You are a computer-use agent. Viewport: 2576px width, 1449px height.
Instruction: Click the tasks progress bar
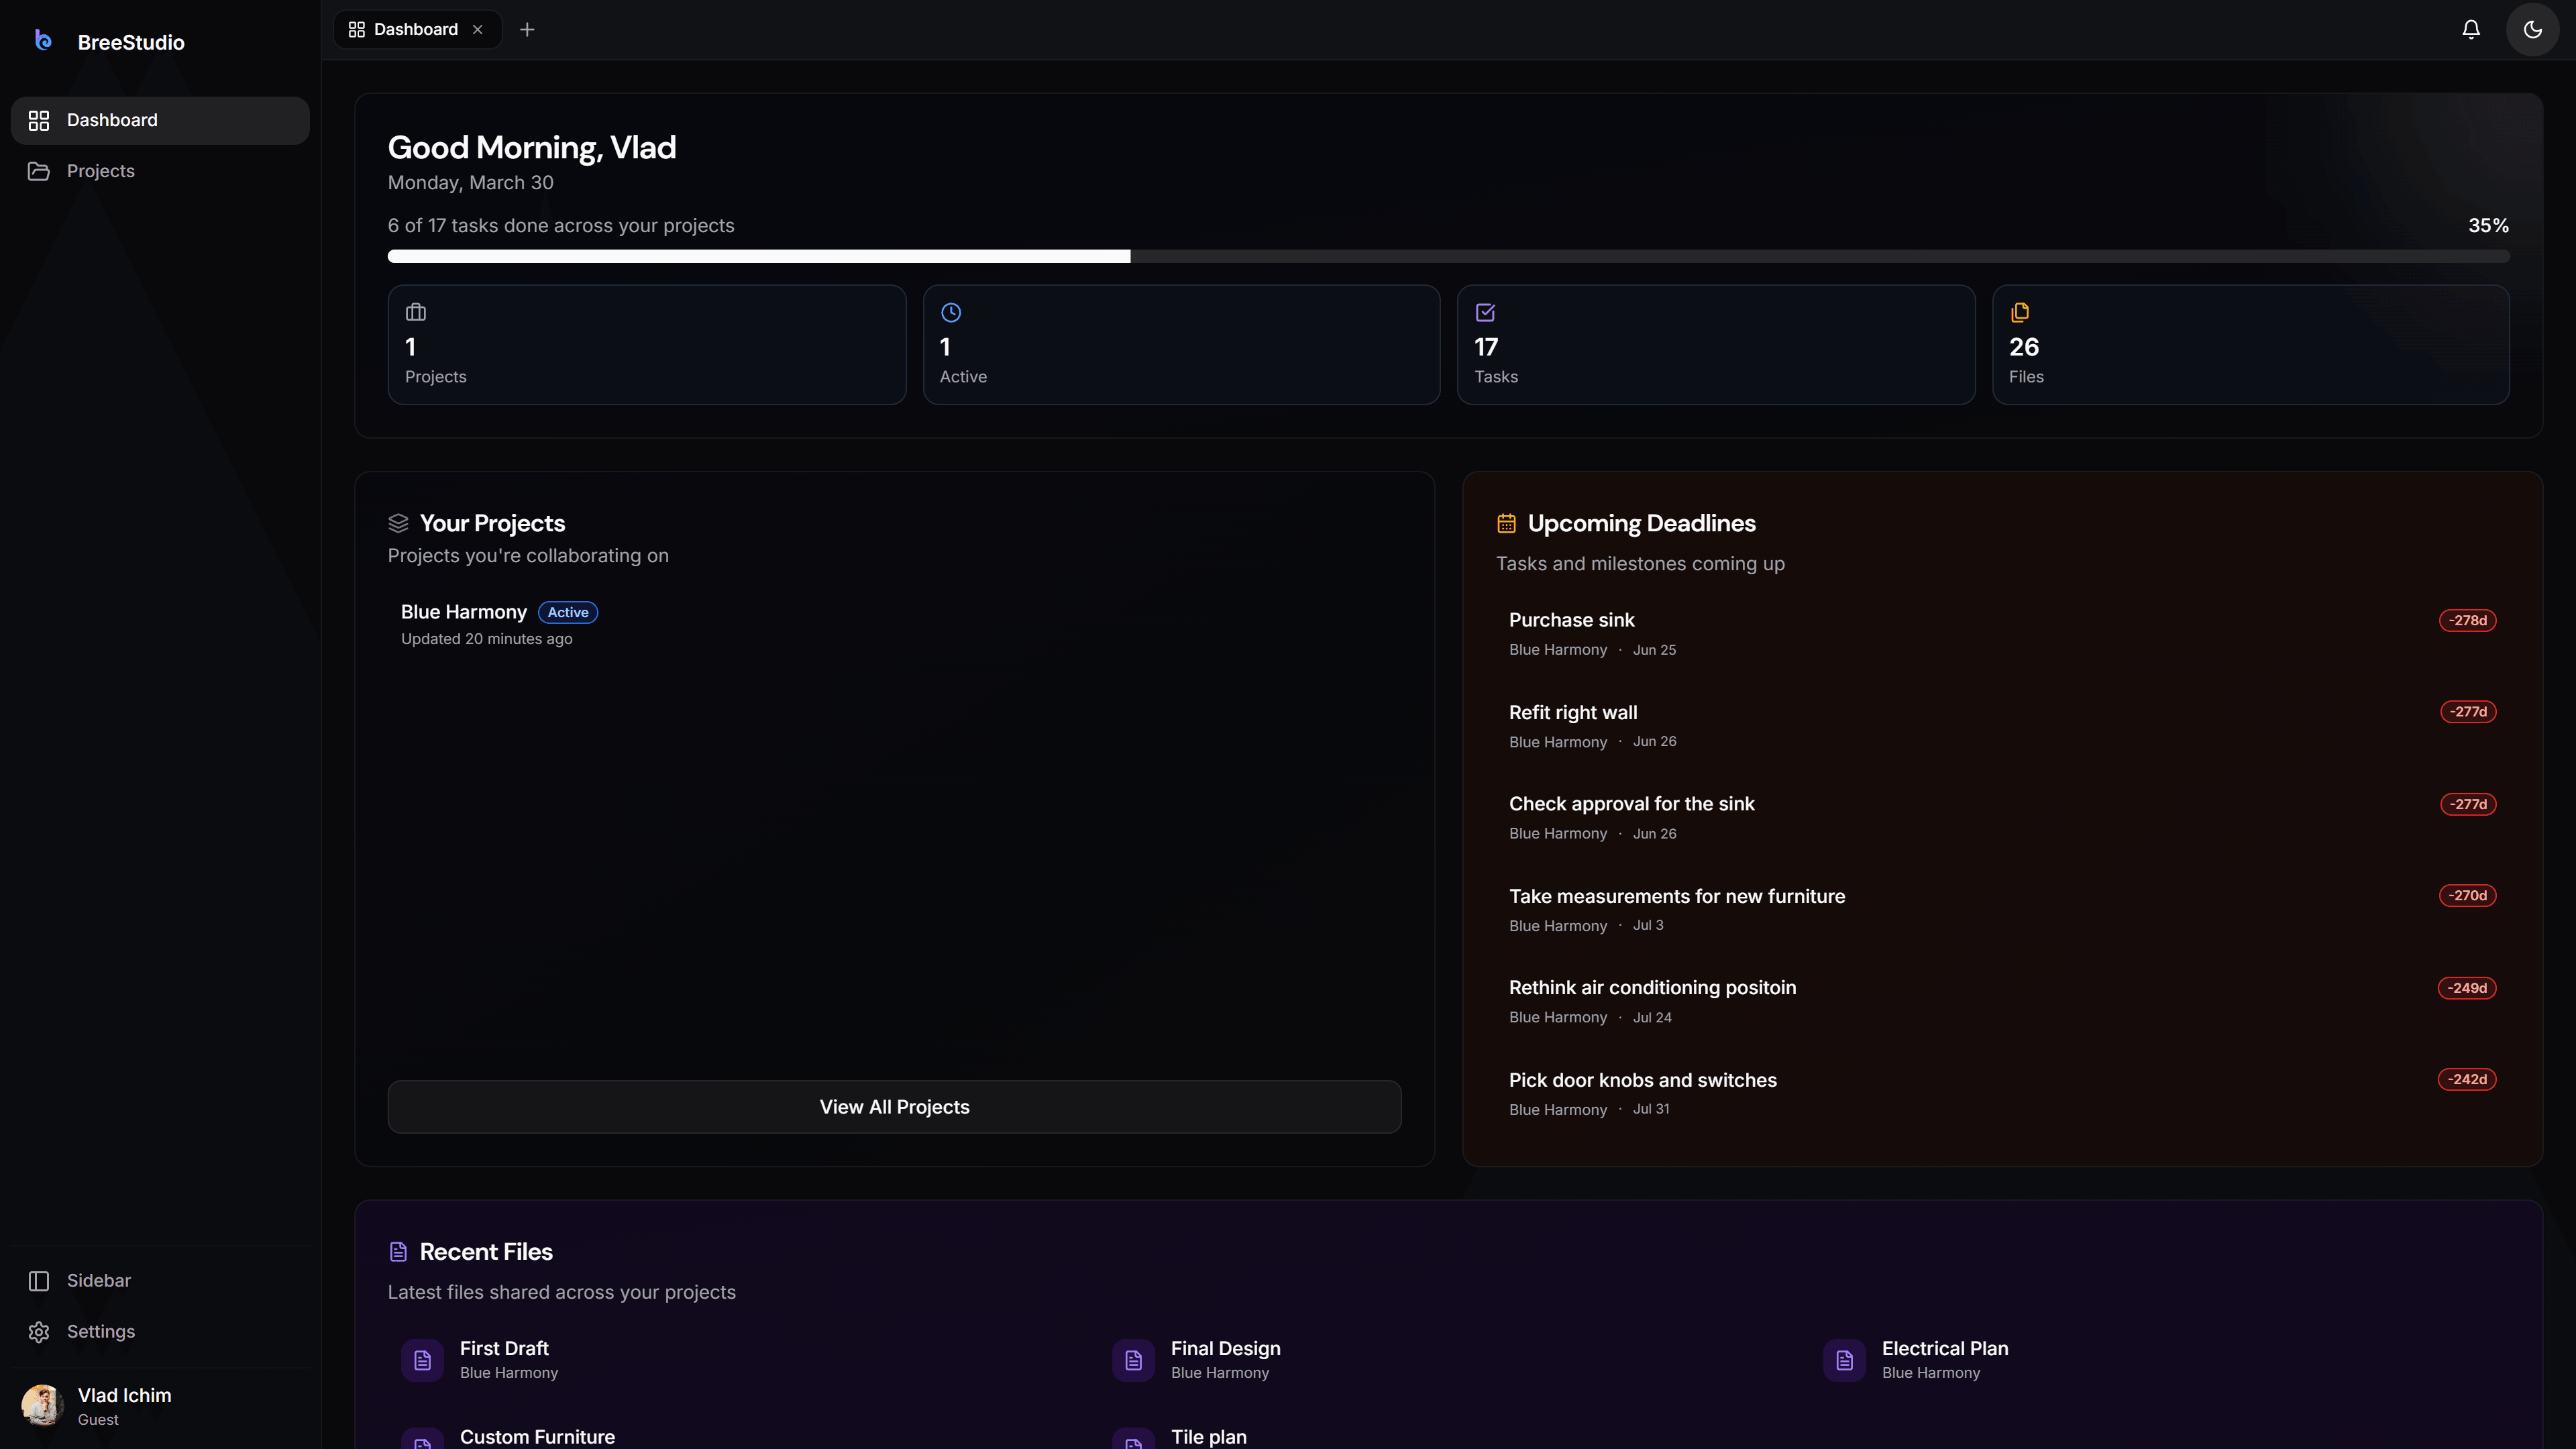[1448, 256]
